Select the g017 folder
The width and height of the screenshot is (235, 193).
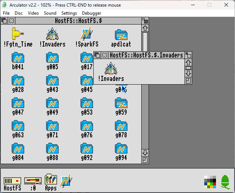coord(87,61)
